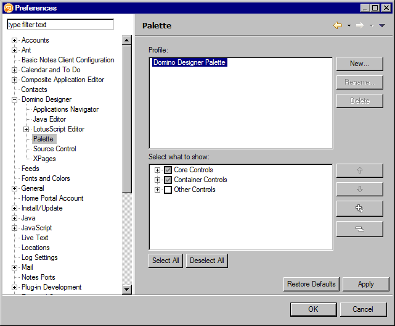Select Basic Notes Client Configuration item
This screenshot has height=326, width=395.
(x=68, y=60)
